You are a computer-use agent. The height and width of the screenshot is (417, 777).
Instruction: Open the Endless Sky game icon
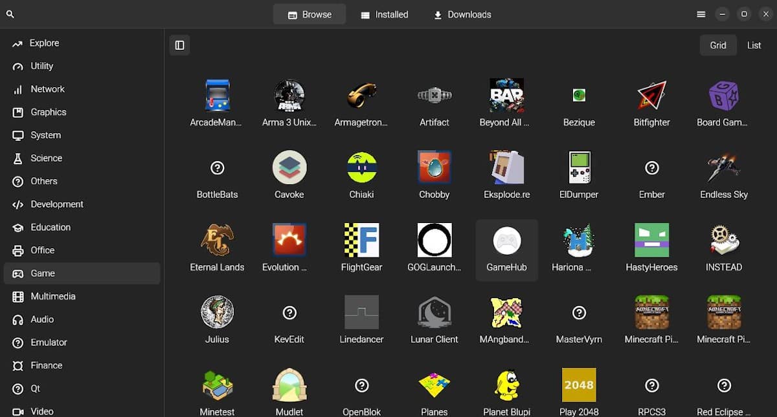tap(723, 168)
